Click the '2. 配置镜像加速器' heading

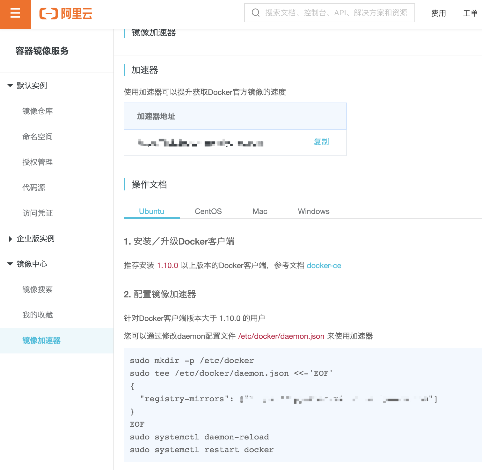[x=160, y=294]
